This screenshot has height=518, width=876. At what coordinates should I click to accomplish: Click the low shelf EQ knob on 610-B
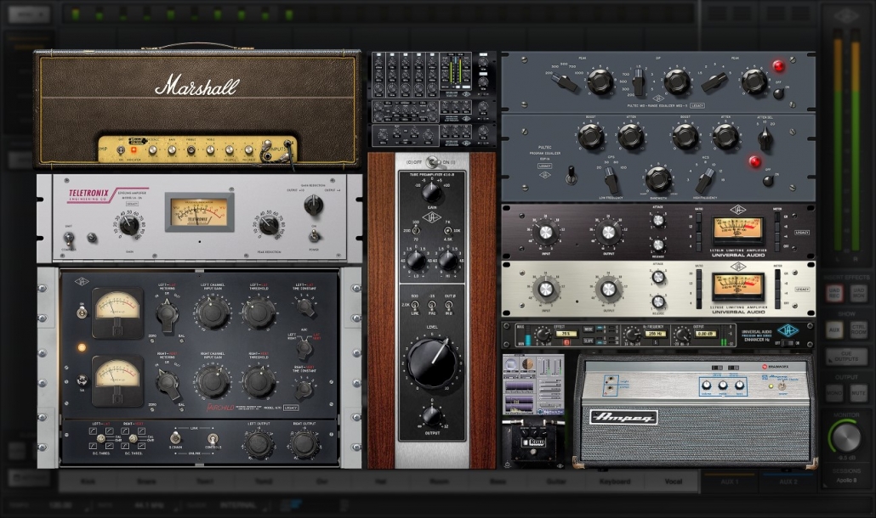tap(416, 260)
